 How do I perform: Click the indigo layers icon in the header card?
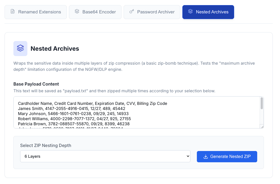coord(20,49)
